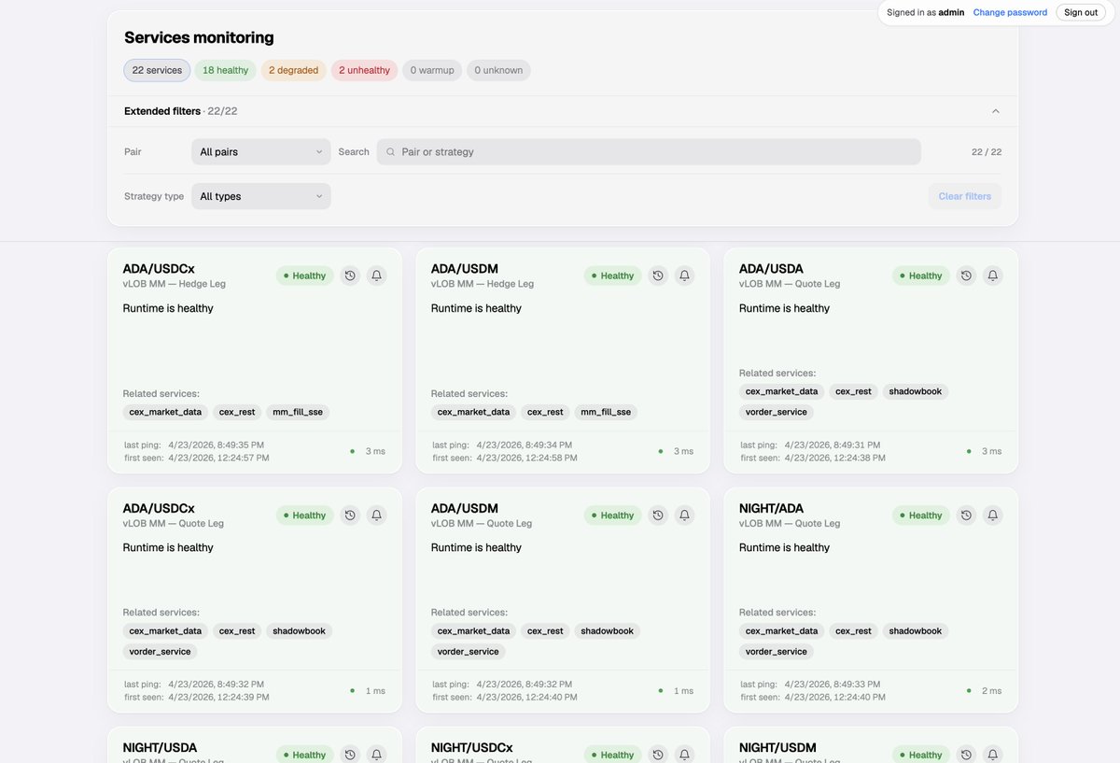Image resolution: width=1120 pixels, height=763 pixels.
Task: Filter by the 22 services chip
Action: tap(157, 70)
